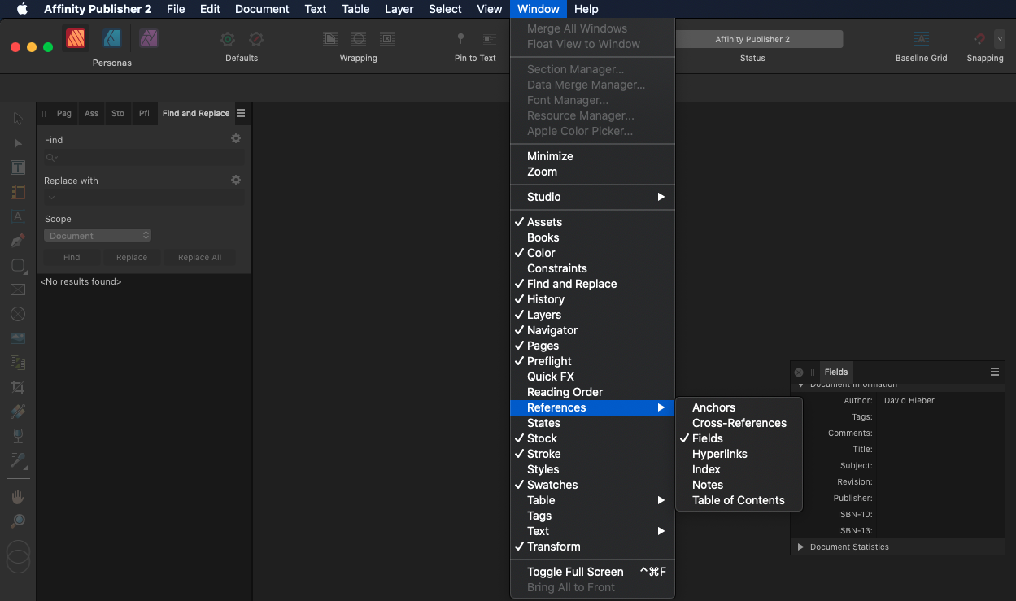Select the Pen tool
1016x601 pixels.
click(x=18, y=241)
